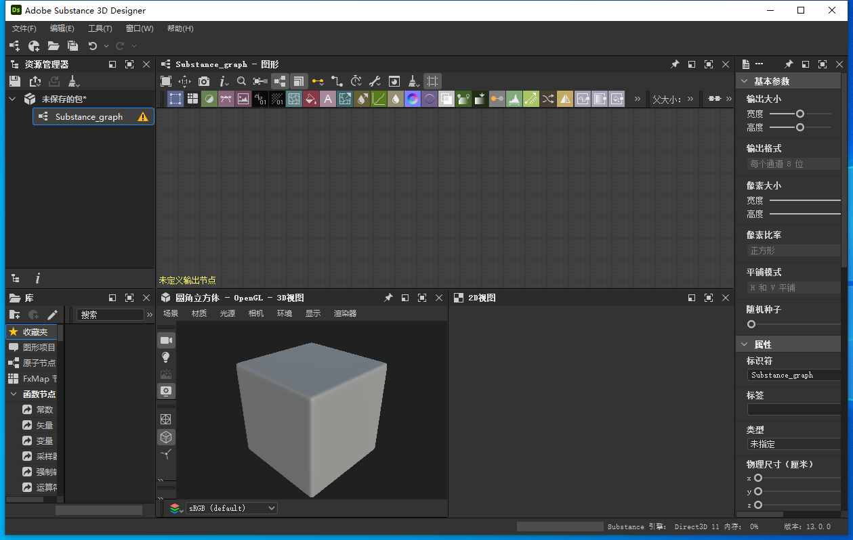The image size is (853, 540).
Task: Click the publish/export package icon in resource manager
Action: pyautogui.click(x=35, y=81)
